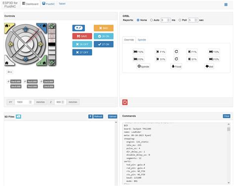Increase feed override by 10%
This screenshot has height=186, width=234.
point(214,52)
